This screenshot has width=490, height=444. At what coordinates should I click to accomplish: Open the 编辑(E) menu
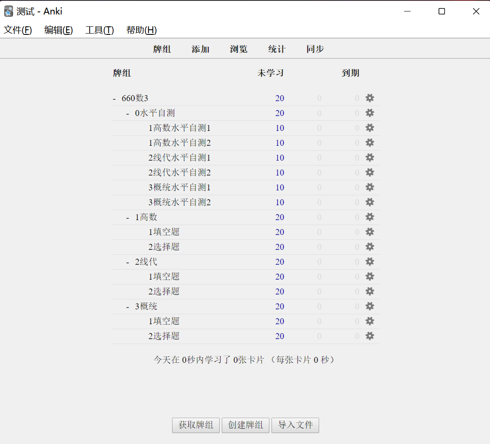[59, 30]
